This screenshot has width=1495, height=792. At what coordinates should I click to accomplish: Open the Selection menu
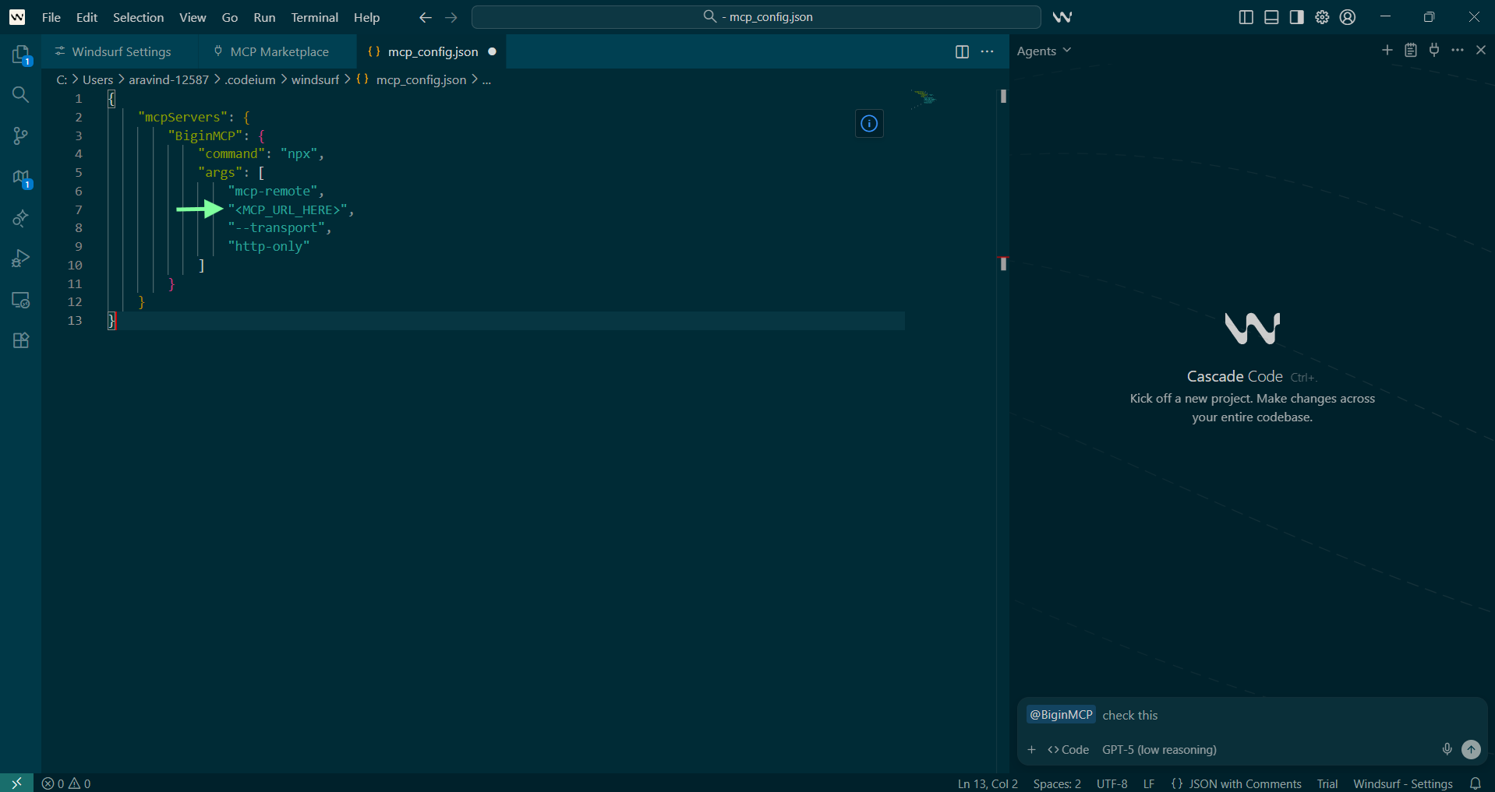(139, 17)
